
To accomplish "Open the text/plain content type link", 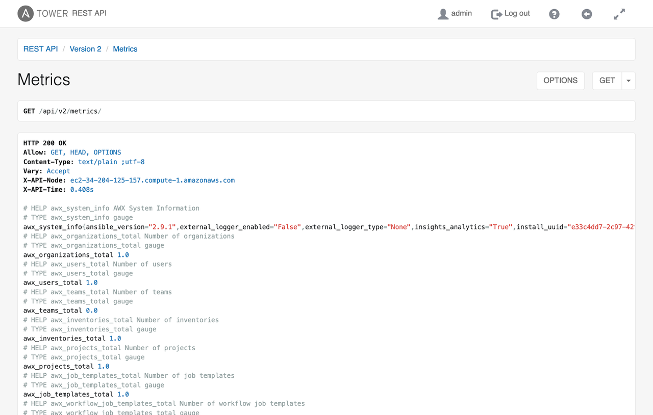I will point(97,162).
